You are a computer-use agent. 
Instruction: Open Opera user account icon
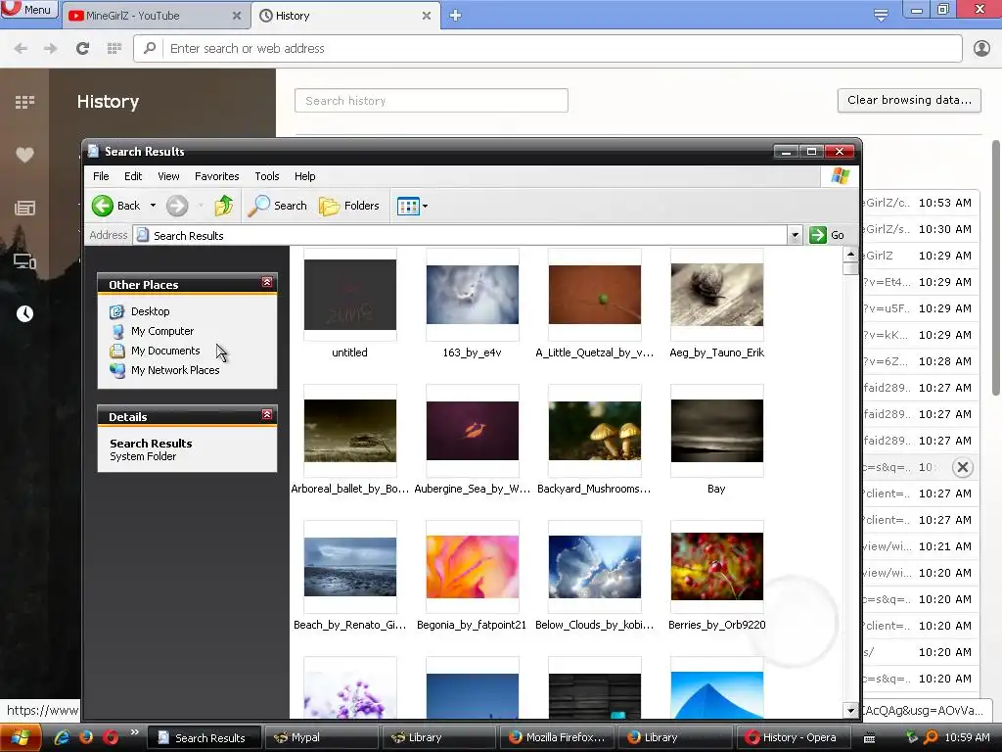pyautogui.click(x=981, y=48)
